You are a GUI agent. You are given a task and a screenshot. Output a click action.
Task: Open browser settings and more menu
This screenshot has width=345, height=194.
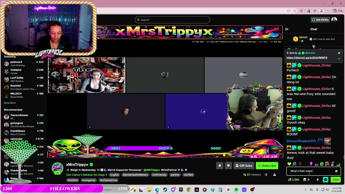[x=328, y=11]
